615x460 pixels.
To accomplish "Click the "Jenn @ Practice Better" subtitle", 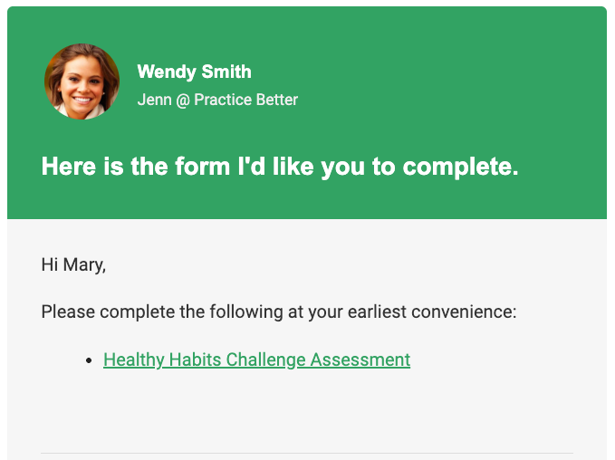I will 217,100.
